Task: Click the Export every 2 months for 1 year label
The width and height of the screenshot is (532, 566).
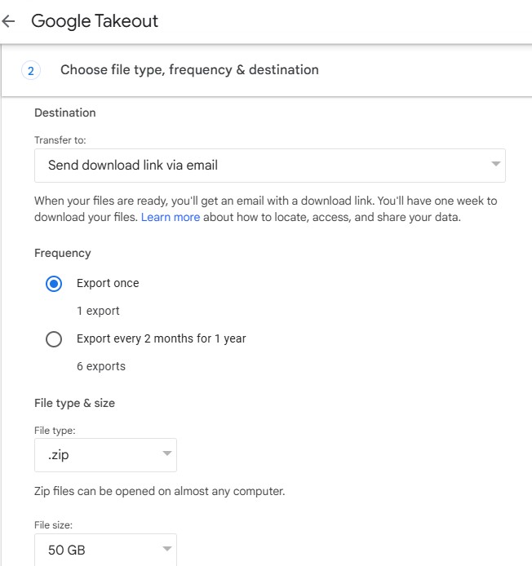Action: 161,338
